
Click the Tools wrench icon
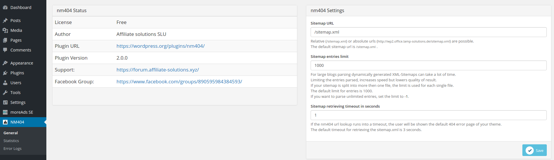(5, 93)
